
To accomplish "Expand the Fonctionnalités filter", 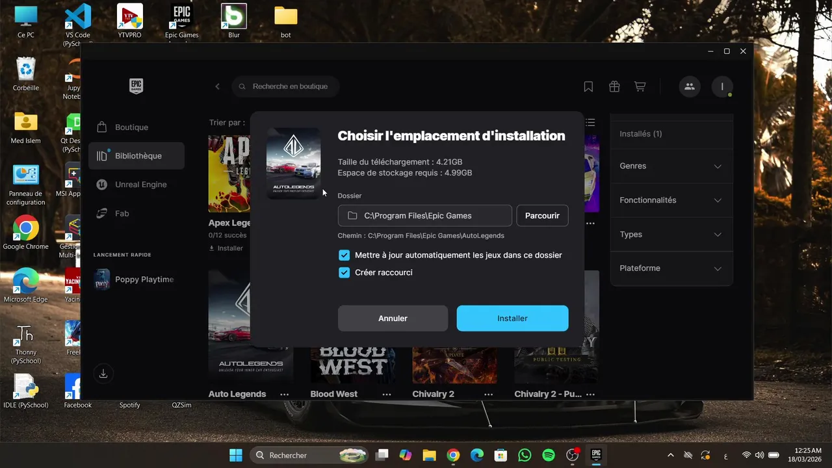I will click(x=671, y=200).
